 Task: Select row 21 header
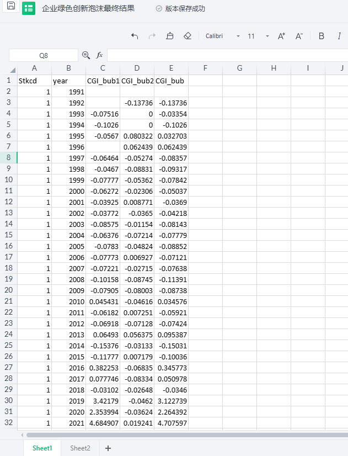pos(8,301)
